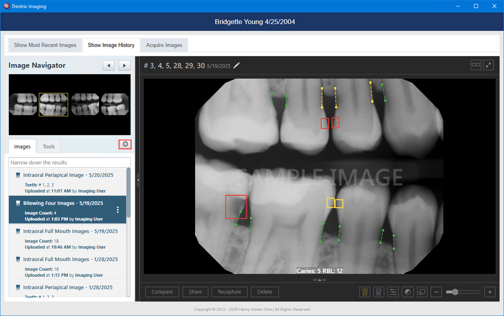Click the Compare button
This screenshot has height=316, width=504.
pos(162,292)
